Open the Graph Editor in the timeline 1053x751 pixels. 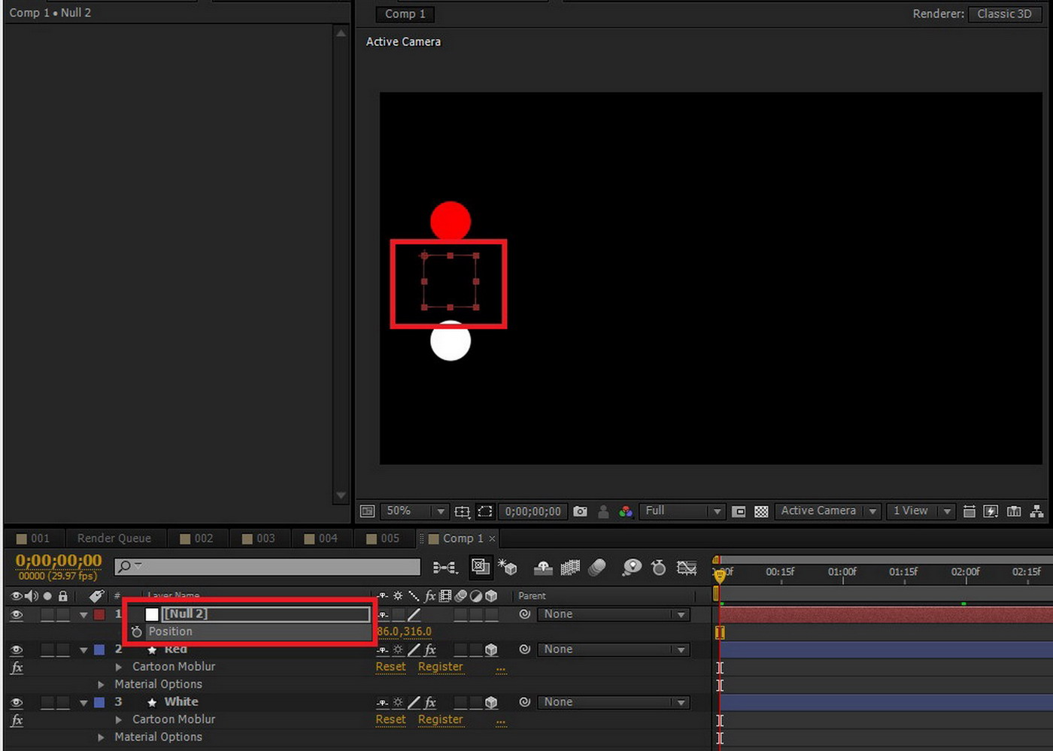point(686,568)
